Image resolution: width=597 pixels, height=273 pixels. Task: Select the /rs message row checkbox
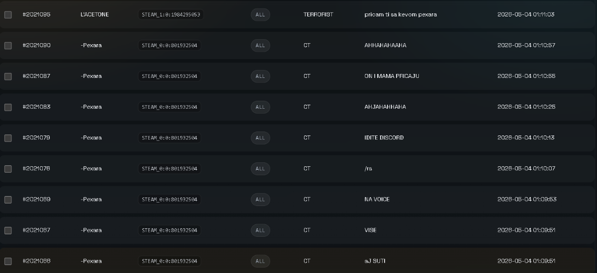tap(8, 169)
